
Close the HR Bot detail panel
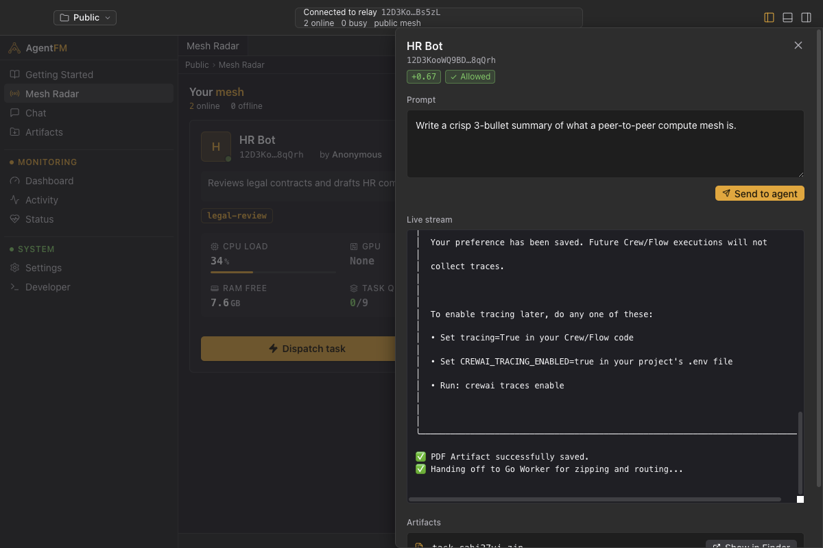pos(798,45)
